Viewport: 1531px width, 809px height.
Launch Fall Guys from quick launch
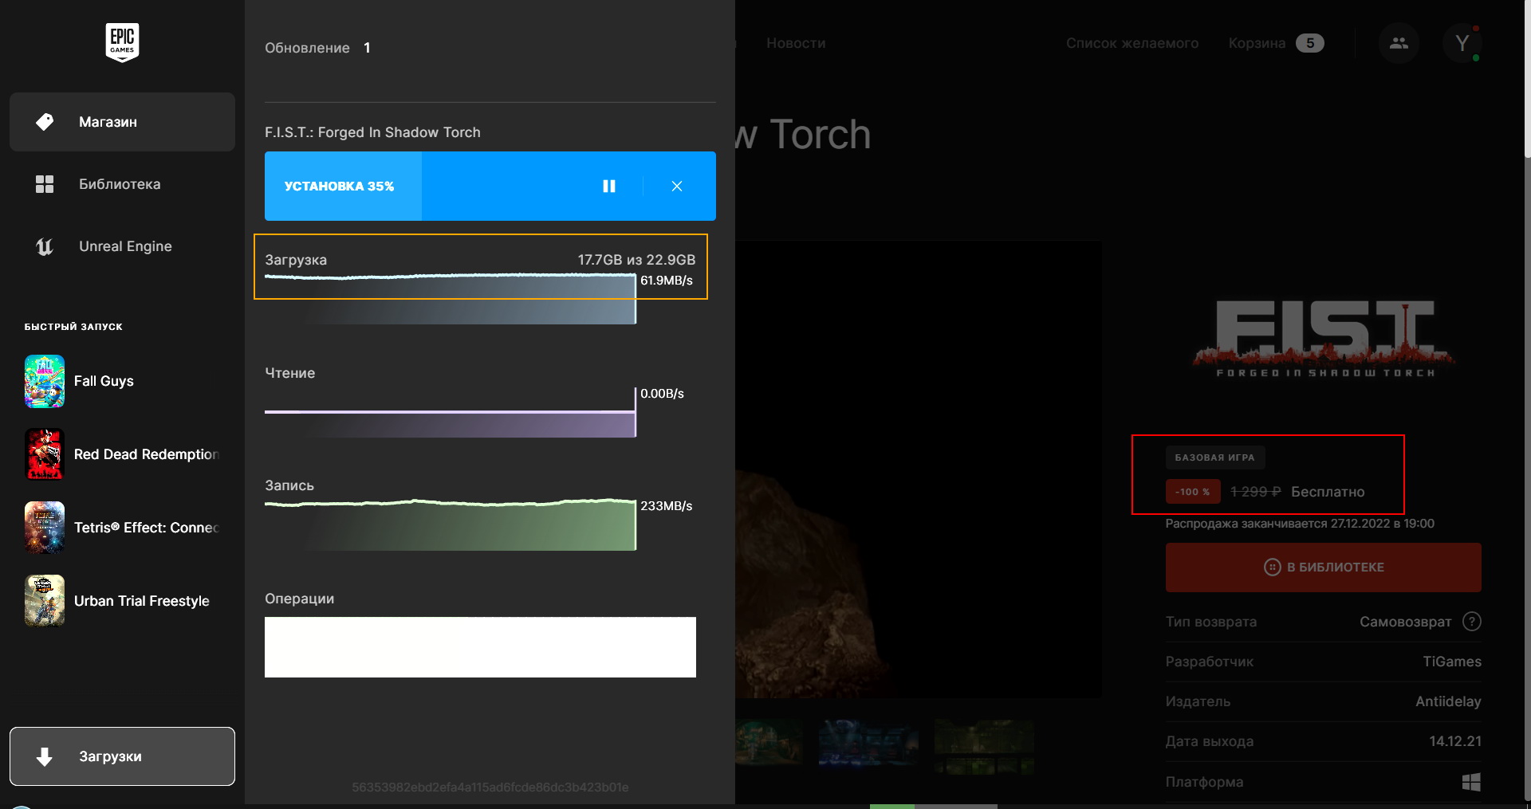104,381
